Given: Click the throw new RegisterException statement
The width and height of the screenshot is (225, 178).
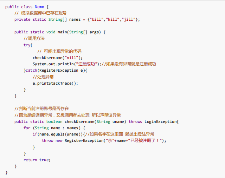Looking at the screenshot, I should tap(104, 140).
